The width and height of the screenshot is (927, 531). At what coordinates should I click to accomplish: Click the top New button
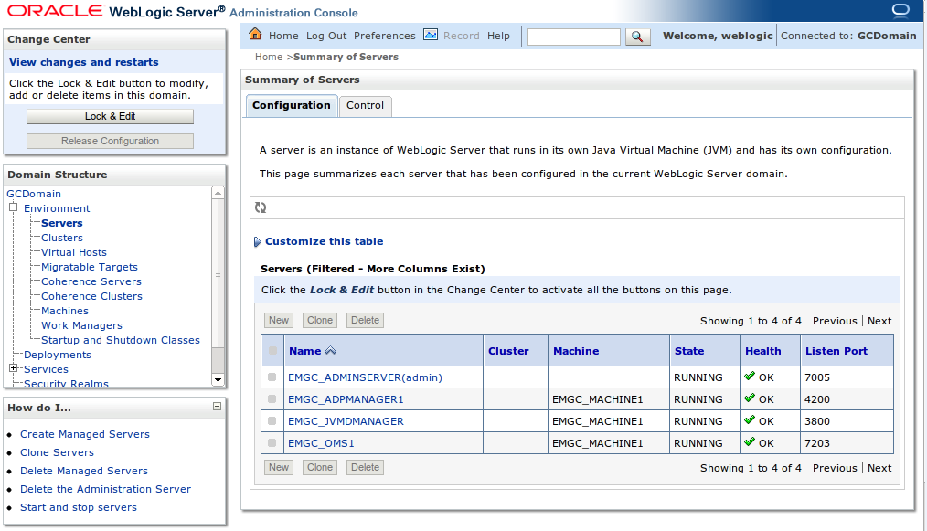pos(279,320)
